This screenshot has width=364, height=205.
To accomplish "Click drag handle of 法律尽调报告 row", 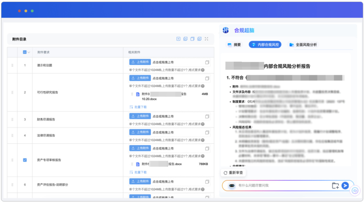I will click(x=12, y=135).
